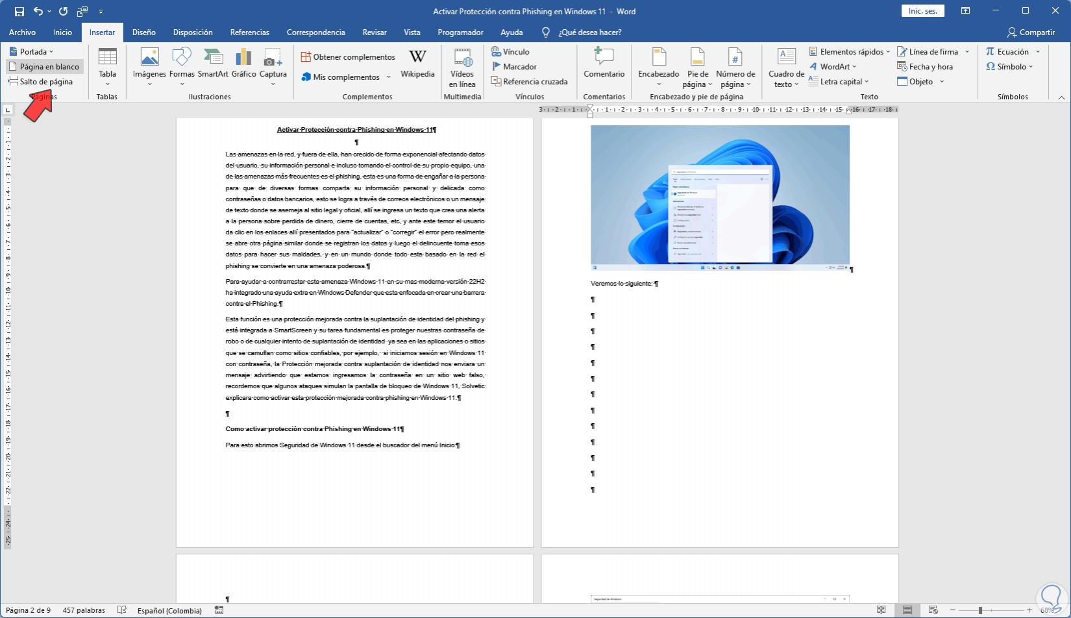
Task: Insert a Salto de página page break
Action: pos(41,82)
